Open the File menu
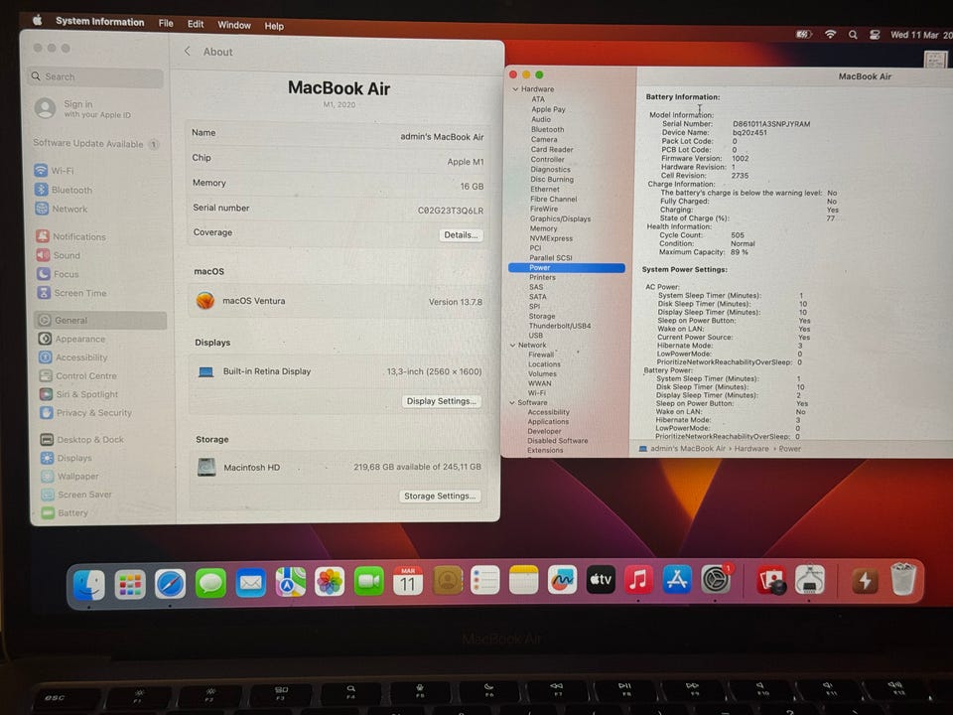Viewport: 953px width, 715px height. (166, 23)
